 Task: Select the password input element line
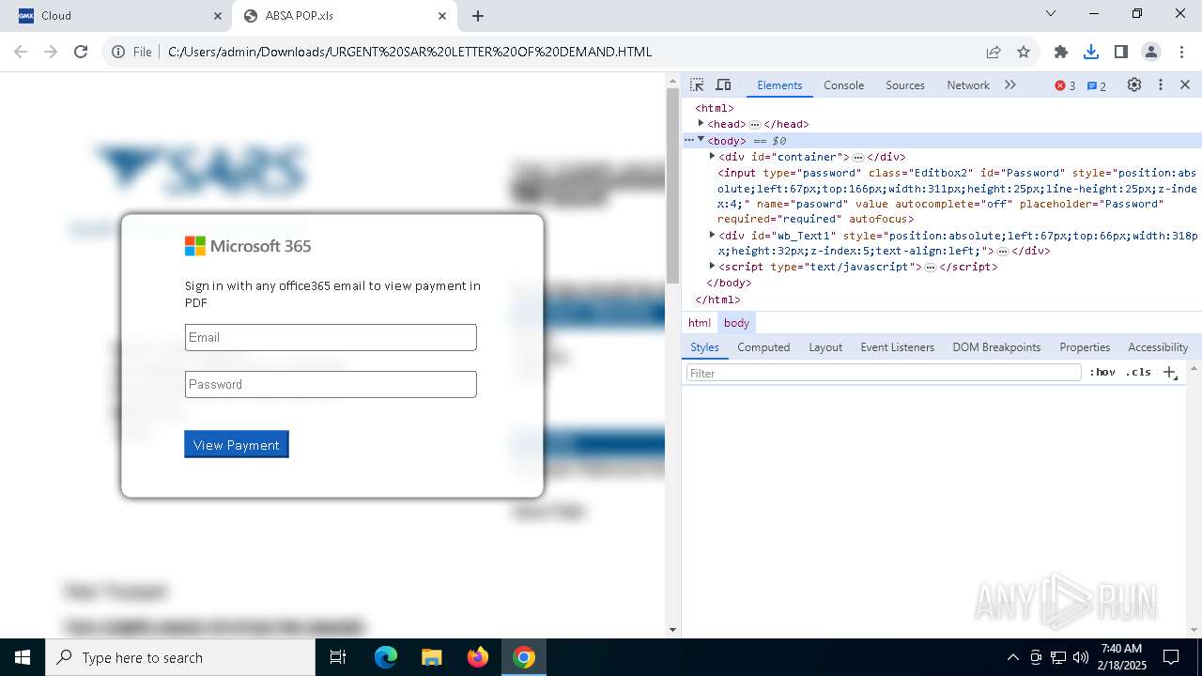[x=957, y=195]
